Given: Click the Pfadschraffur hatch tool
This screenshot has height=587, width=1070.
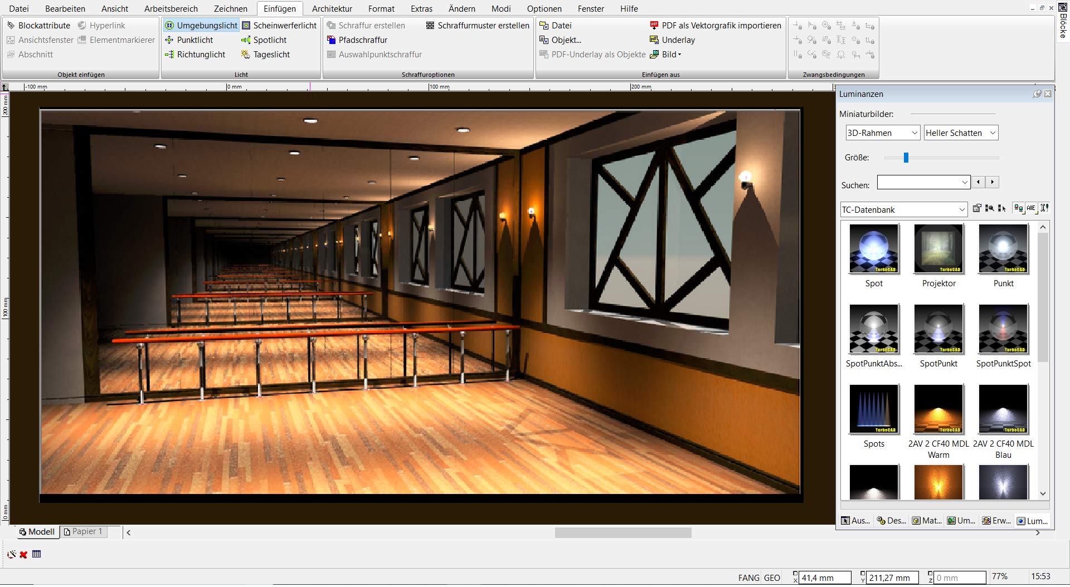Looking at the screenshot, I should 357,40.
